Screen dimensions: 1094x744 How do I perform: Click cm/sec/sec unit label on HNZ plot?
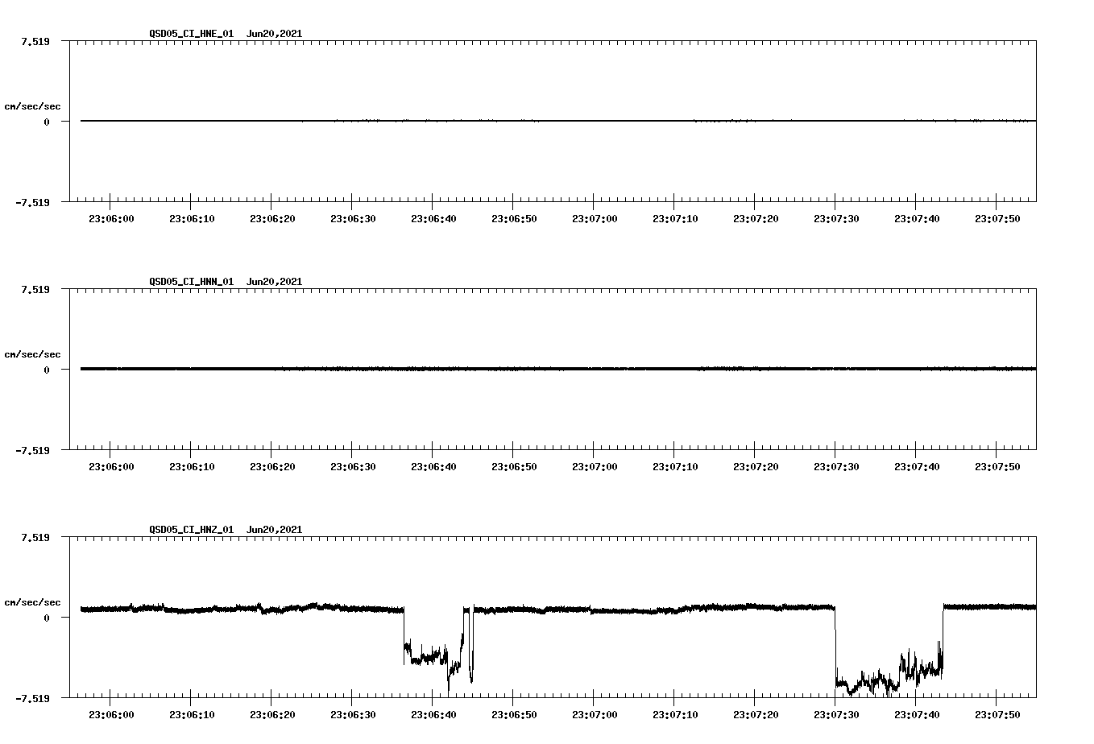[33, 602]
